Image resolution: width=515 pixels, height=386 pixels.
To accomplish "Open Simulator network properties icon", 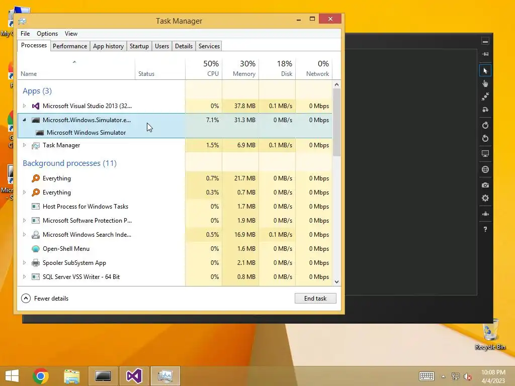I will point(485,214).
